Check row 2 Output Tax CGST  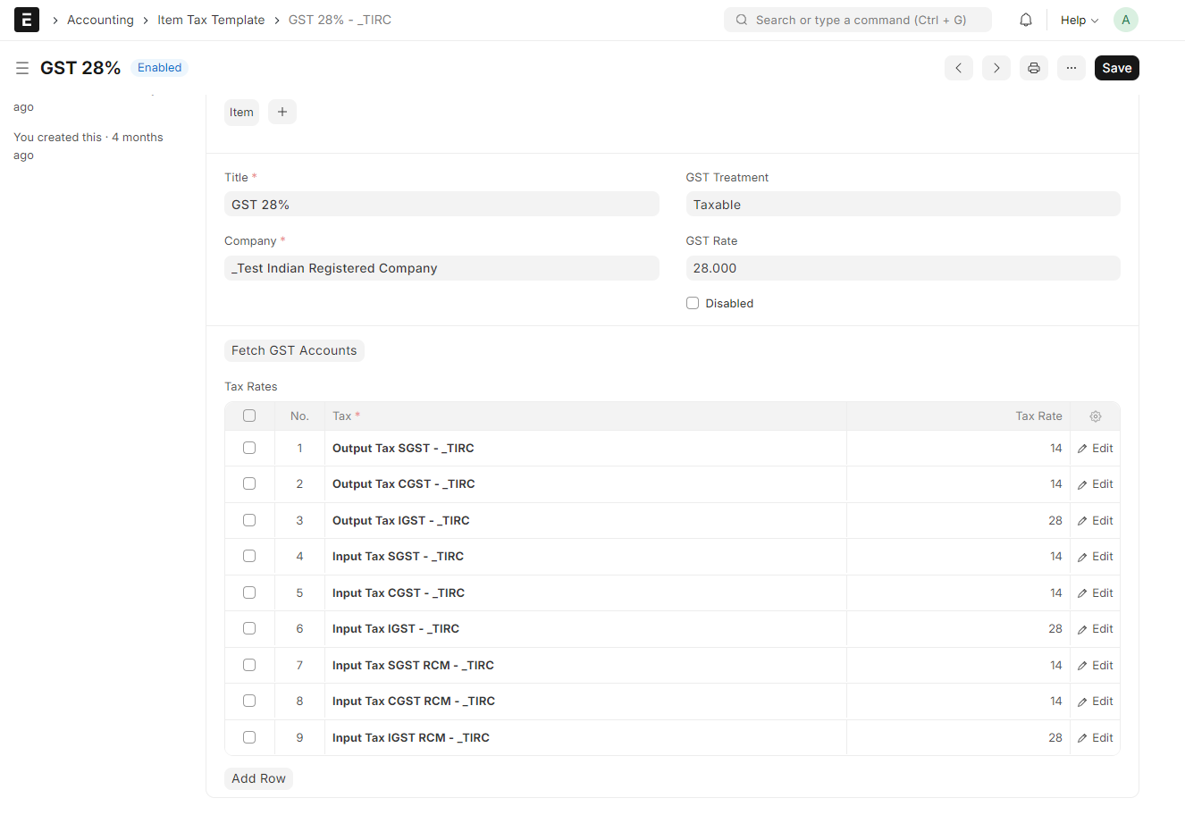pos(249,483)
